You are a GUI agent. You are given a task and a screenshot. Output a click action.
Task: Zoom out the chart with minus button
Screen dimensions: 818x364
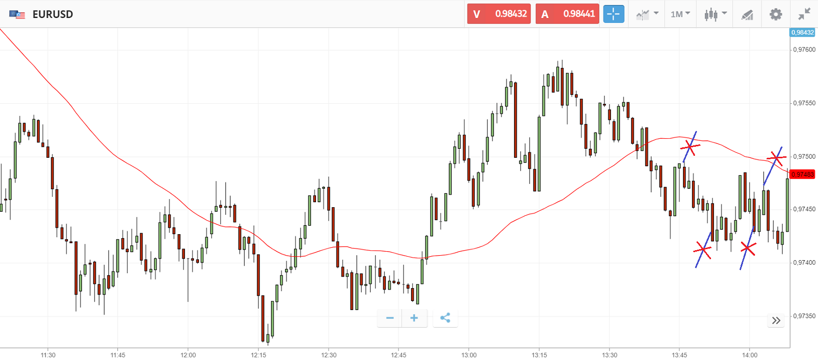(x=390, y=318)
